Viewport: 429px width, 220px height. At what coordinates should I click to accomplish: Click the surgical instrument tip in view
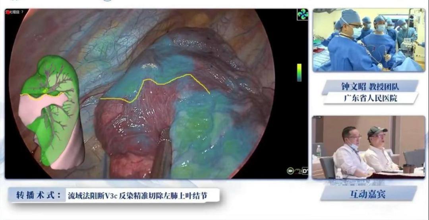[x=165, y=137]
